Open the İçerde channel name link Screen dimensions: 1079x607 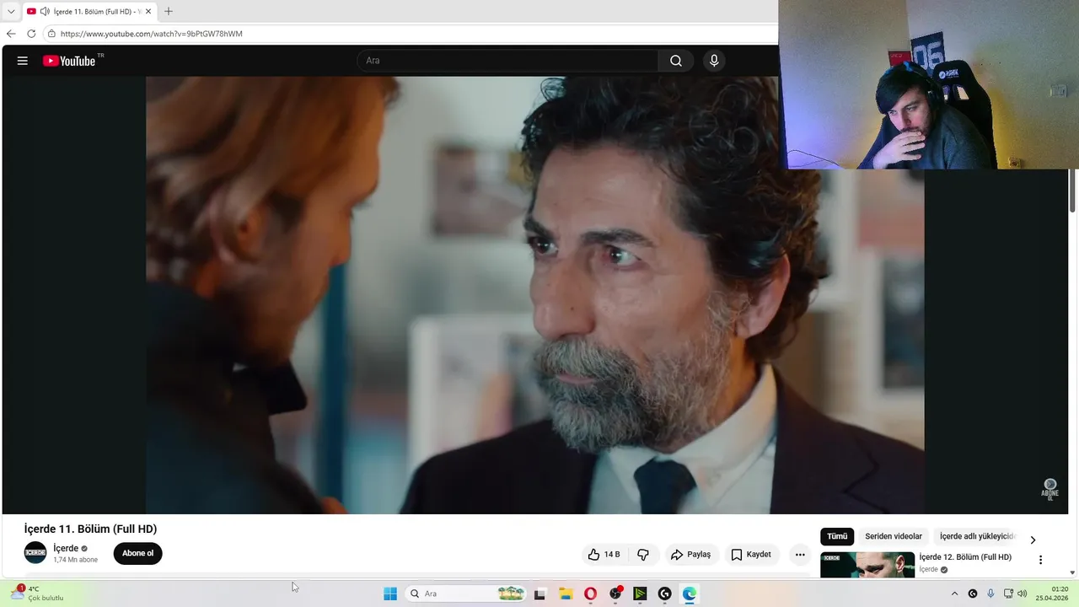tap(66, 548)
